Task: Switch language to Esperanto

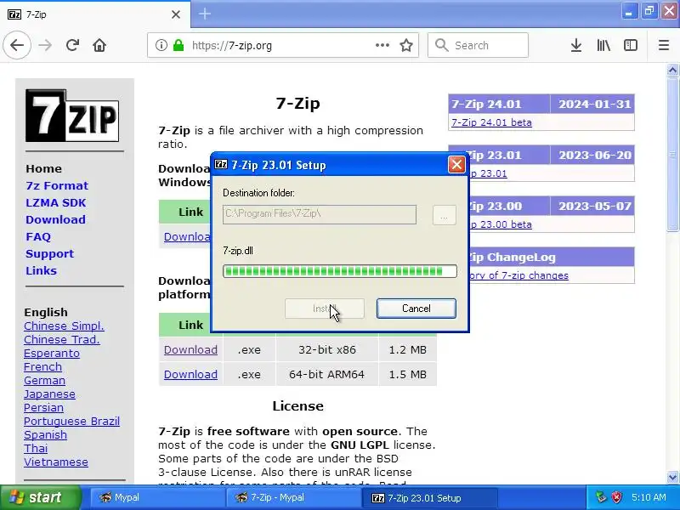Action: coord(52,354)
